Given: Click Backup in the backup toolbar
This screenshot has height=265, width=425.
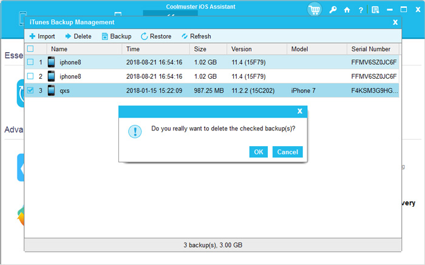Looking at the screenshot, I should coord(117,36).
